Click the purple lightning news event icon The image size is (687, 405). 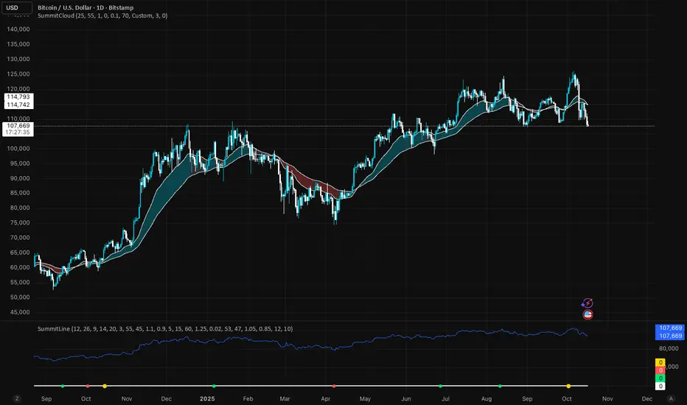(587, 303)
